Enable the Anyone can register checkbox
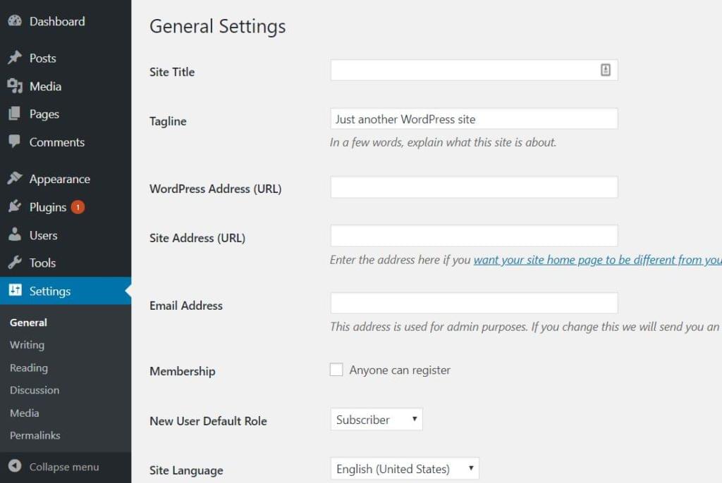 336,370
